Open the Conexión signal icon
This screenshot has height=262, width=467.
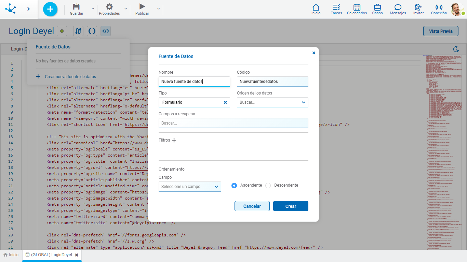[x=439, y=7]
